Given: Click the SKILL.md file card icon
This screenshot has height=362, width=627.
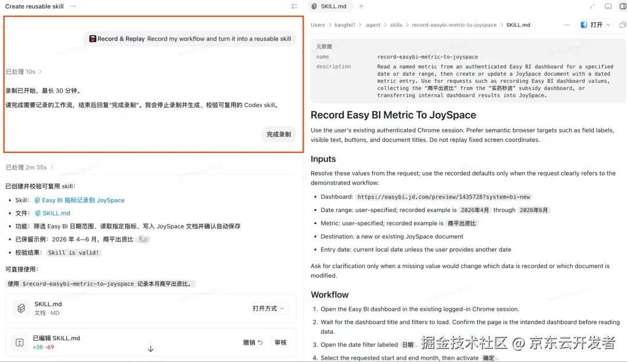Looking at the screenshot, I should pos(21,308).
